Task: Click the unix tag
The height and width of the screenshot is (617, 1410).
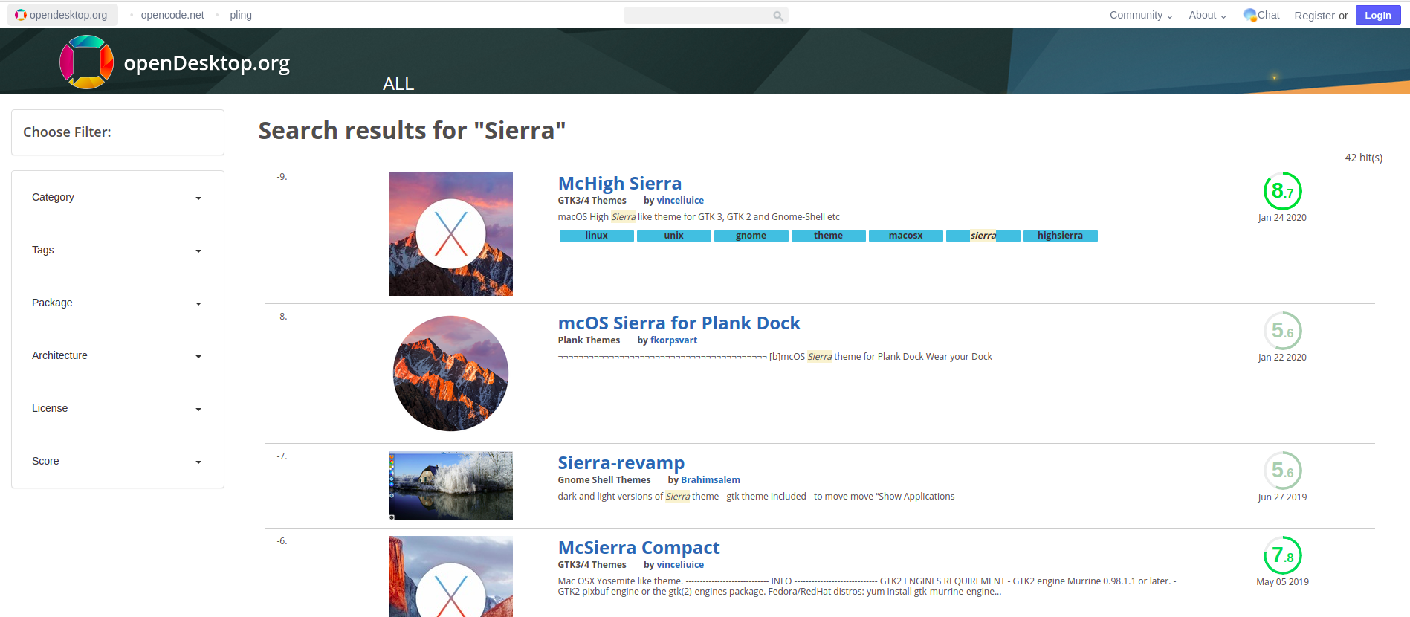Action: [673, 236]
